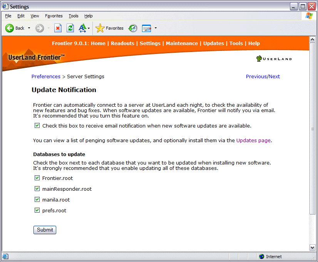Open Help in the orange navigation bar
This screenshot has height=262, width=318.
click(x=254, y=44)
